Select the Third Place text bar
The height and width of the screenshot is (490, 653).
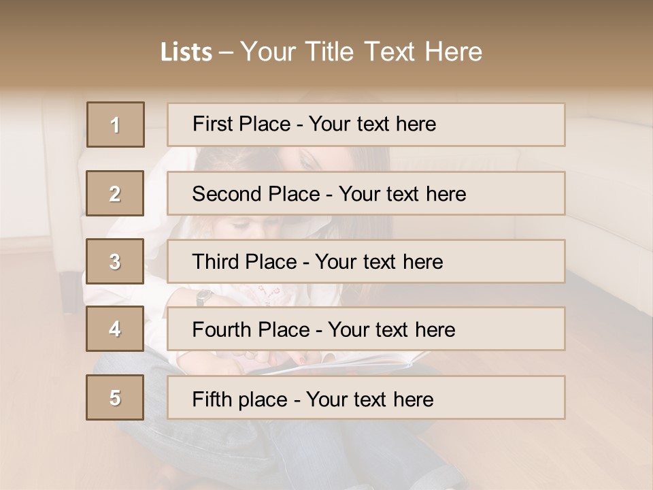click(366, 261)
